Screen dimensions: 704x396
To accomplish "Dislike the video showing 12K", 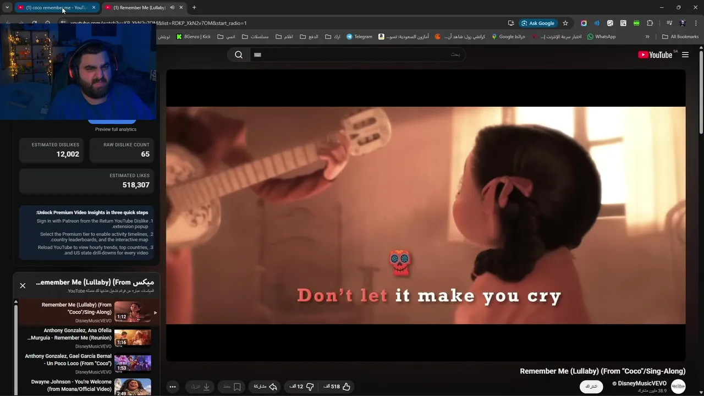I will pyautogui.click(x=301, y=387).
